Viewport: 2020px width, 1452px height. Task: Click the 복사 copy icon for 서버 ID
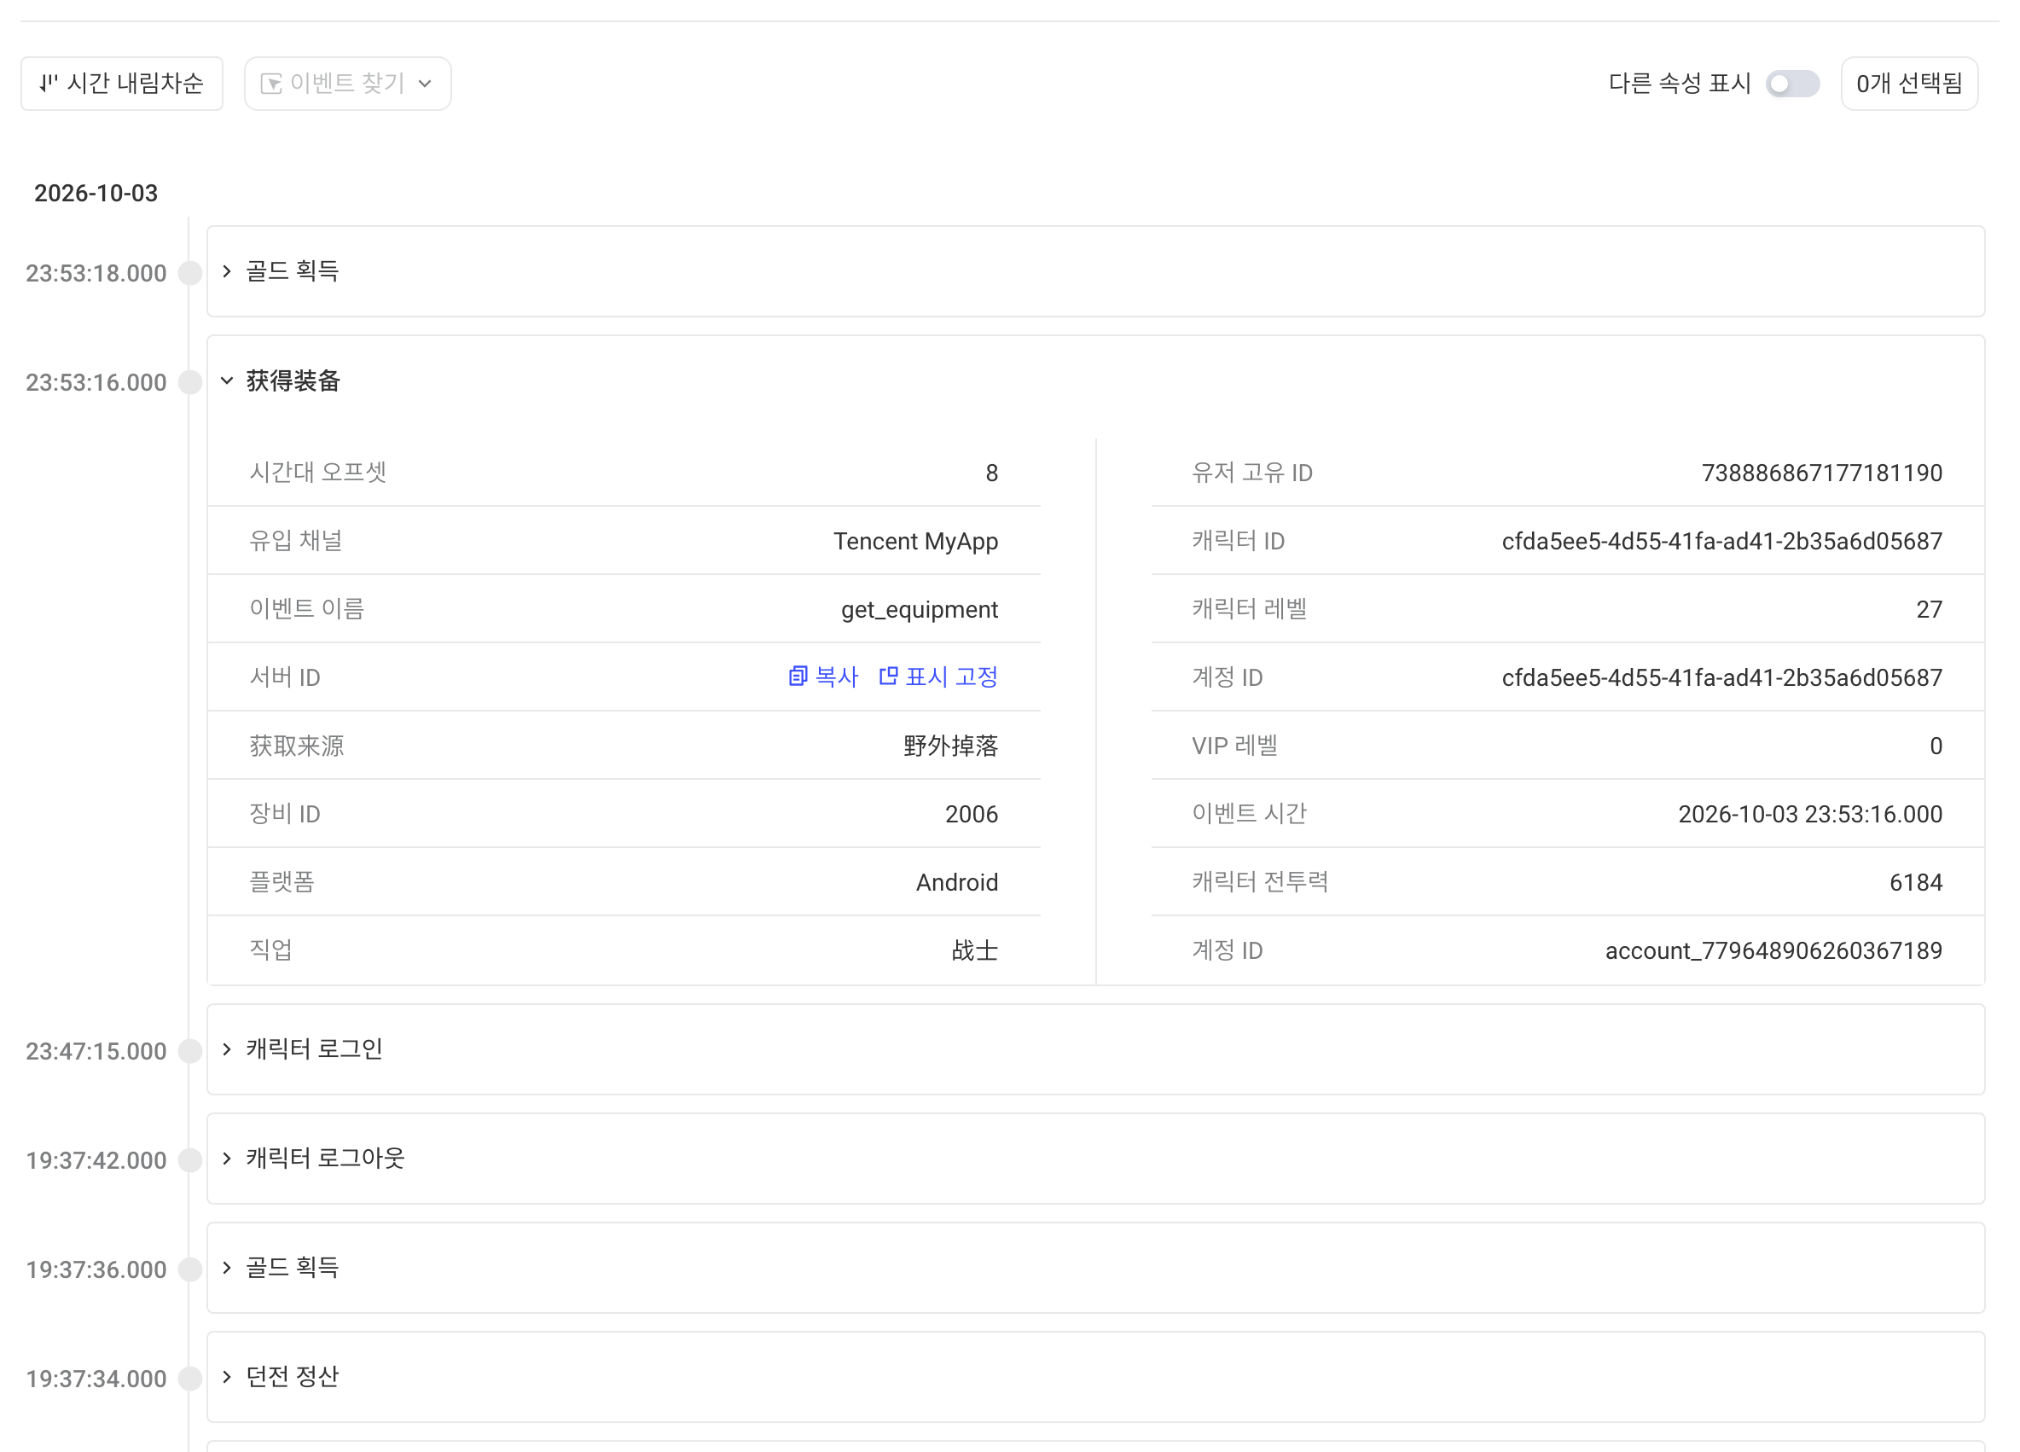797,677
